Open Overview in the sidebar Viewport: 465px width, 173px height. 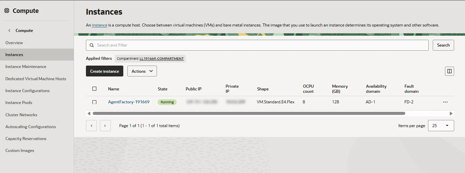pyautogui.click(x=14, y=43)
